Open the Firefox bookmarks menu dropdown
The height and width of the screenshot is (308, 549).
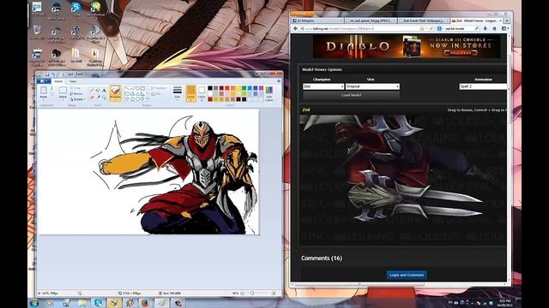[505, 28]
